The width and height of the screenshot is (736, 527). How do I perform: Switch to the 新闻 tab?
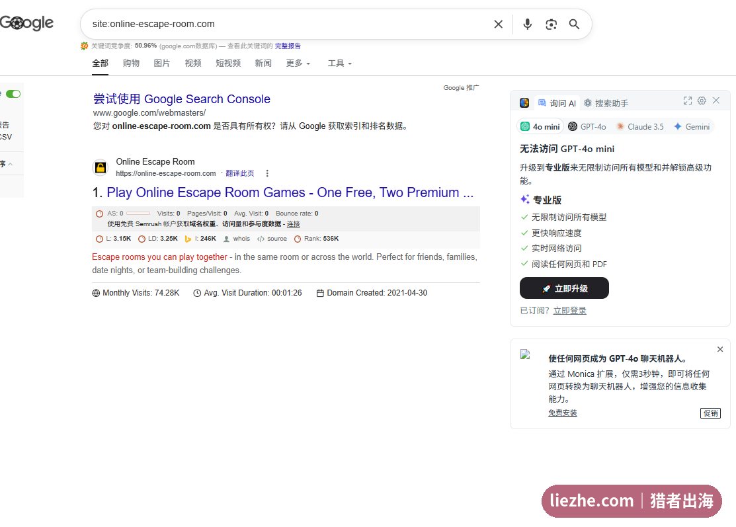(x=263, y=63)
